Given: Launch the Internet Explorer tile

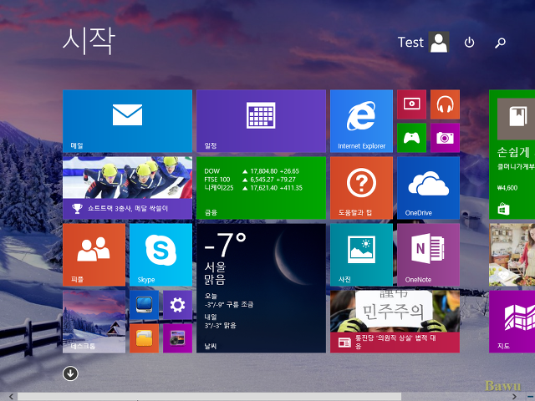Looking at the screenshot, I should click(x=361, y=121).
